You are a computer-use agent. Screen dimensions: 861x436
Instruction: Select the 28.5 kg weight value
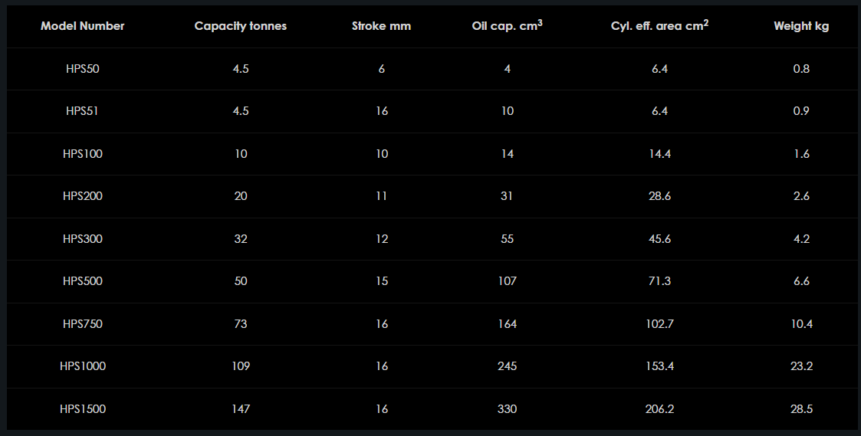click(801, 409)
